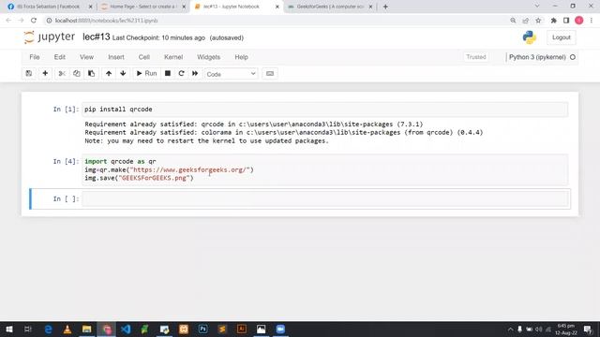Bookmark this page with the star icon
This screenshot has width=600, height=337.
(538, 21)
